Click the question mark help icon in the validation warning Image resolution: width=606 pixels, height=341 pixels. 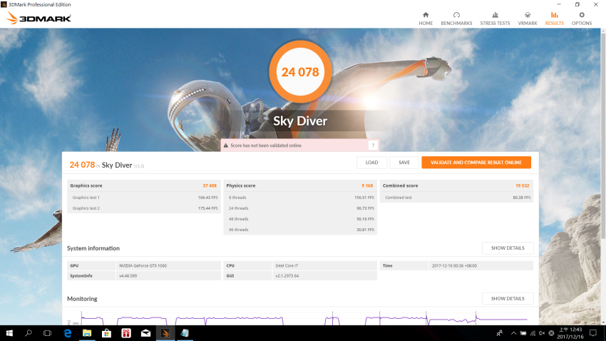373,146
